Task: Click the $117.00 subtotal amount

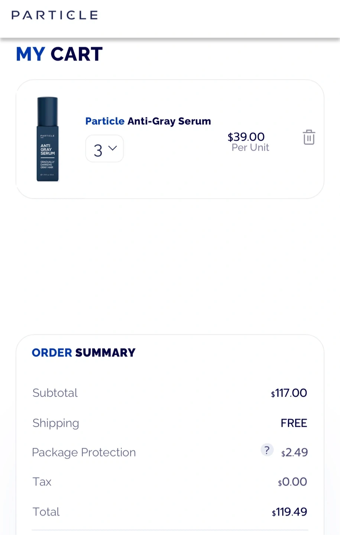Action: [x=289, y=393]
